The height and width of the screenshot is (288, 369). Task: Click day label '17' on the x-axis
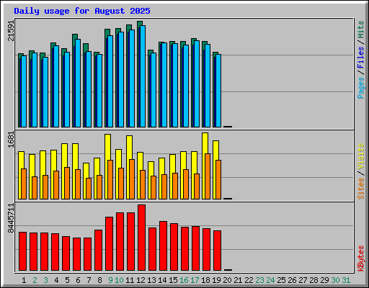(x=195, y=280)
